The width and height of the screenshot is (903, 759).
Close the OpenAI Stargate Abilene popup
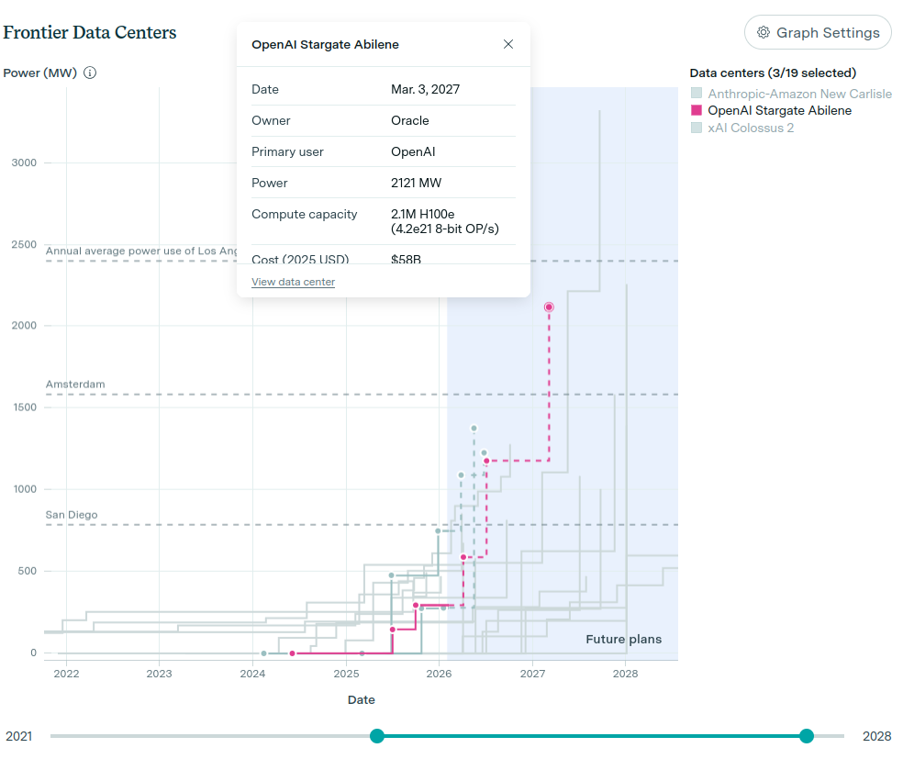[x=508, y=44]
